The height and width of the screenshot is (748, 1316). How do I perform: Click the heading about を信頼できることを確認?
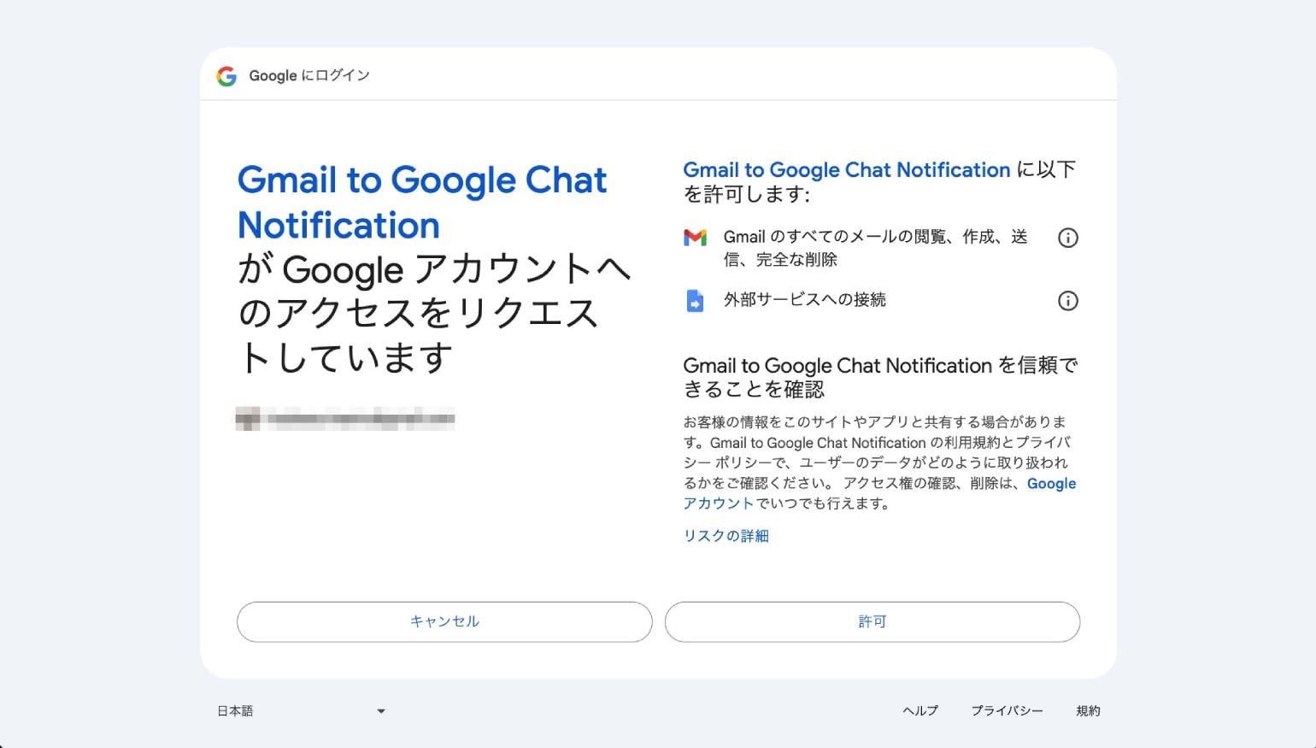pos(880,377)
